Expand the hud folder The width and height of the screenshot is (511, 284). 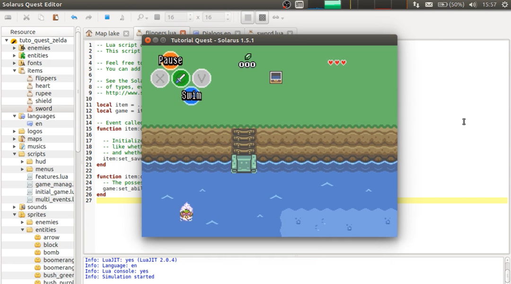pyautogui.click(x=22, y=162)
